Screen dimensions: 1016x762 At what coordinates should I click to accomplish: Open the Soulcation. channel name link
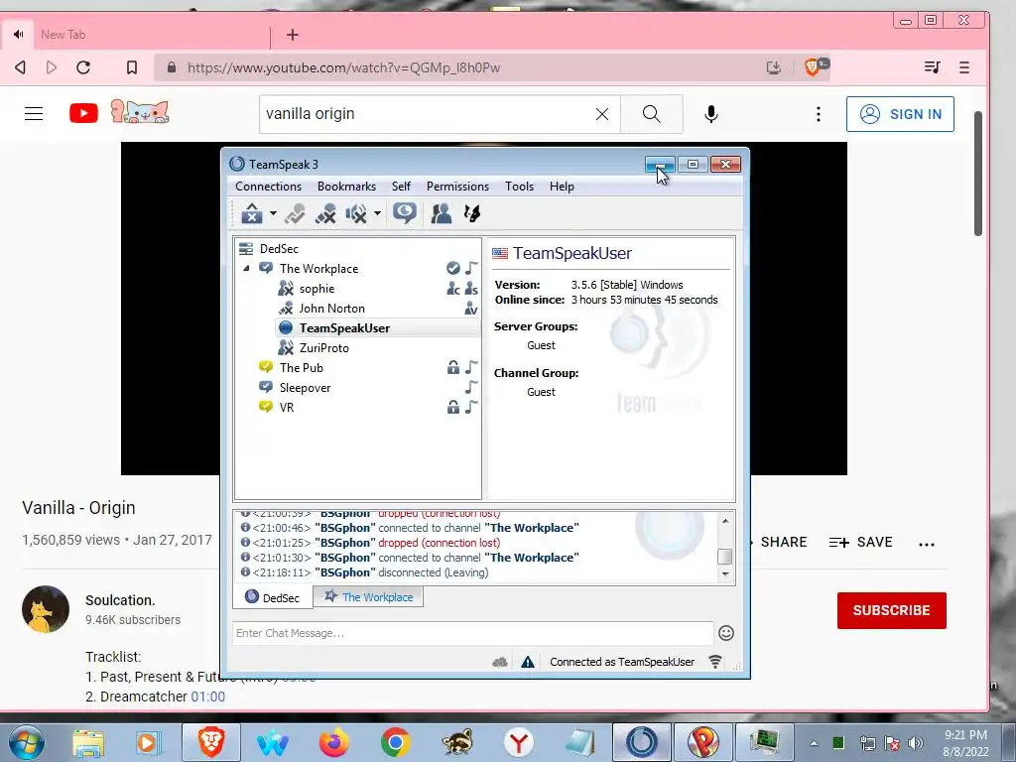[120, 600]
